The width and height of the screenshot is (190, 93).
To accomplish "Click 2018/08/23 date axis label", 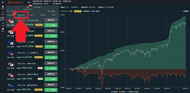I will 98,88.
